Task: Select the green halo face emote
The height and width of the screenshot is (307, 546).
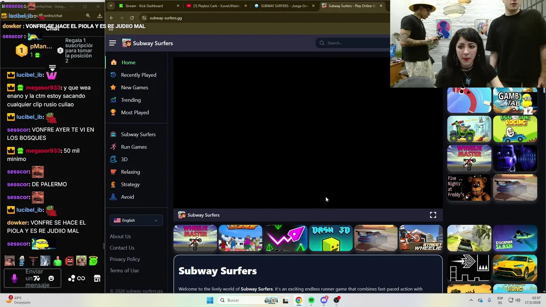Action: tap(93, 261)
